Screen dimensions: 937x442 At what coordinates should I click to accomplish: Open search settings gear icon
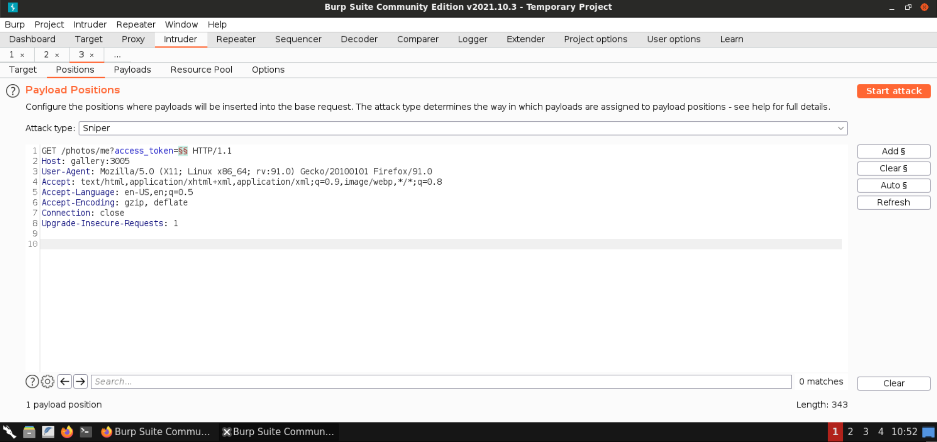click(x=48, y=382)
